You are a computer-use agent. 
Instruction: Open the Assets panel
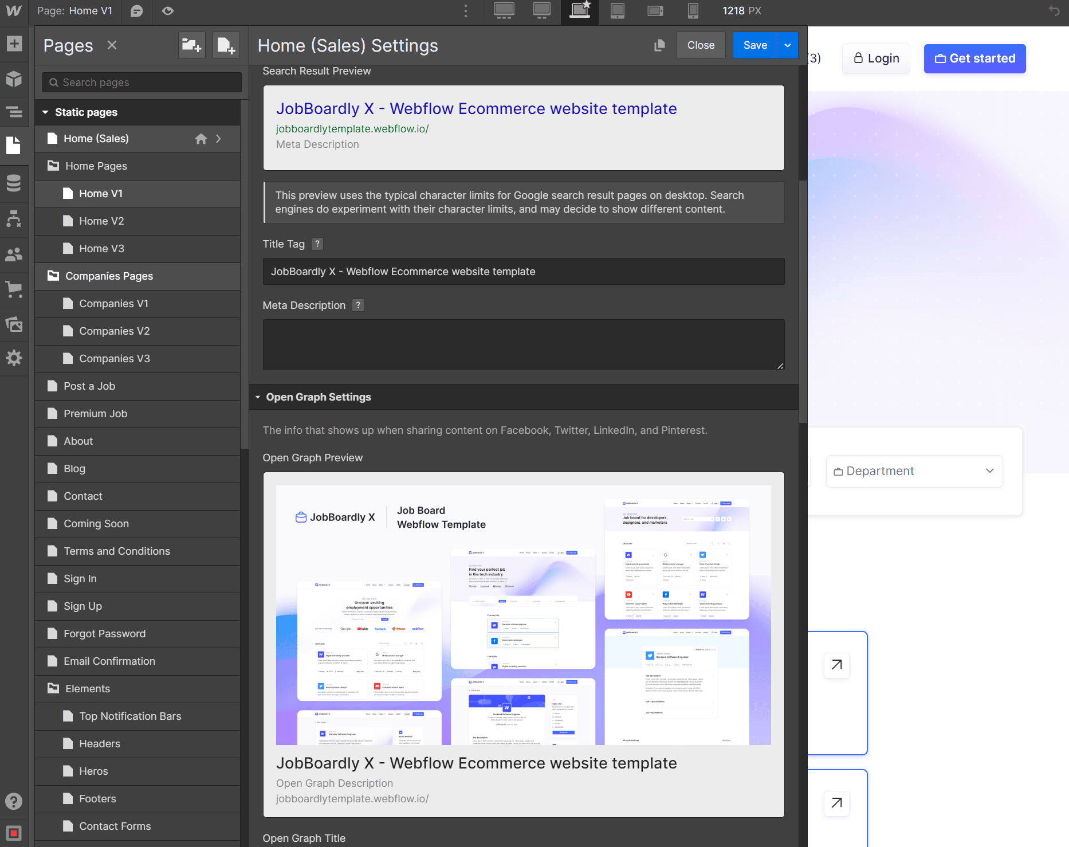(14, 324)
